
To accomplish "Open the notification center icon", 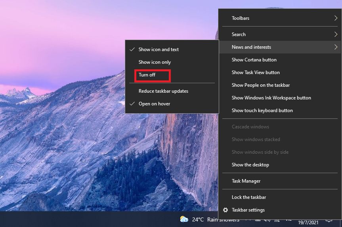I will coord(329,221).
